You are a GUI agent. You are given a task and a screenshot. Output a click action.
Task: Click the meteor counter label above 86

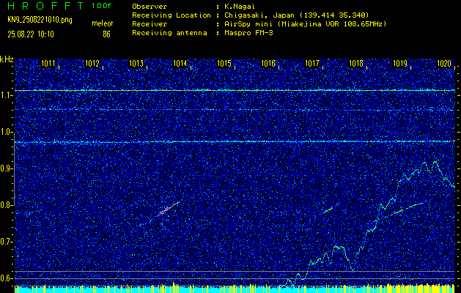[103, 23]
